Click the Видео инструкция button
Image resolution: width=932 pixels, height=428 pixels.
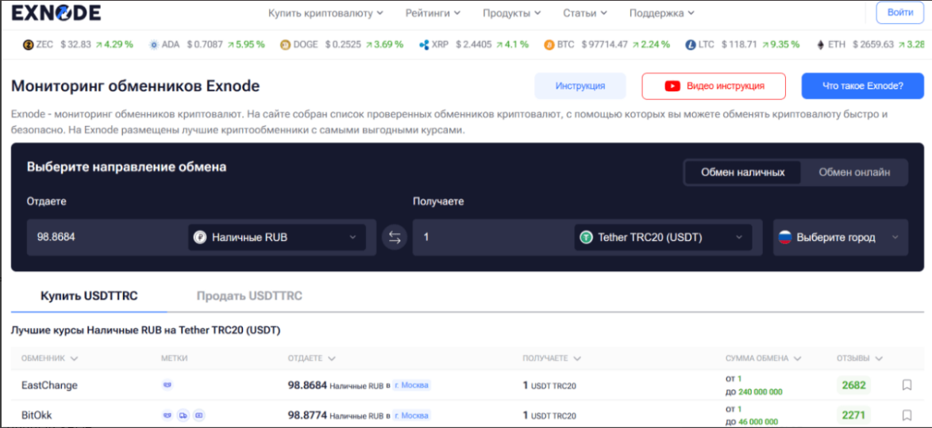(713, 86)
